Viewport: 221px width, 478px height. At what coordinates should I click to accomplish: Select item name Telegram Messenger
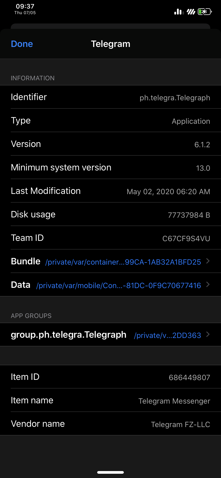tap(174, 401)
